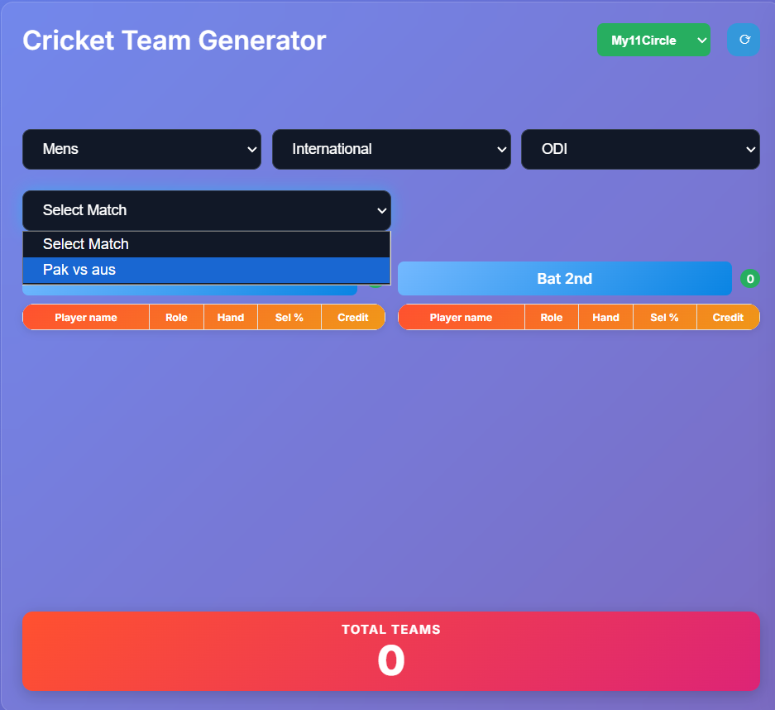Screen dimensions: 775x710
Task: Expand the International level dropdown
Action: pos(391,149)
